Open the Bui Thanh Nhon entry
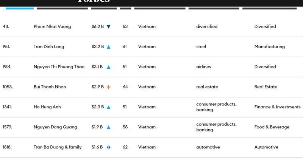This screenshot has height=162, width=303. click(x=50, y=87)
